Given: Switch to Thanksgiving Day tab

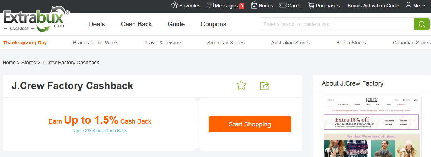Looking at the screenshot, I should click(x=25, y=43).
